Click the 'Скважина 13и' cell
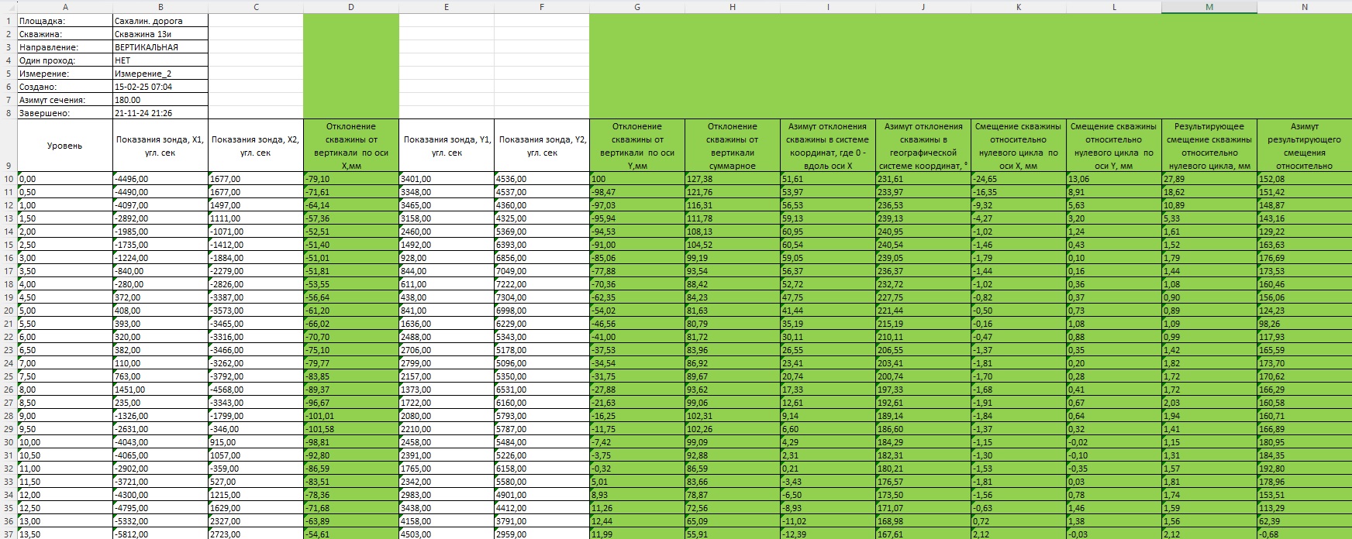 pyautogui.click(x=160, y=34)
